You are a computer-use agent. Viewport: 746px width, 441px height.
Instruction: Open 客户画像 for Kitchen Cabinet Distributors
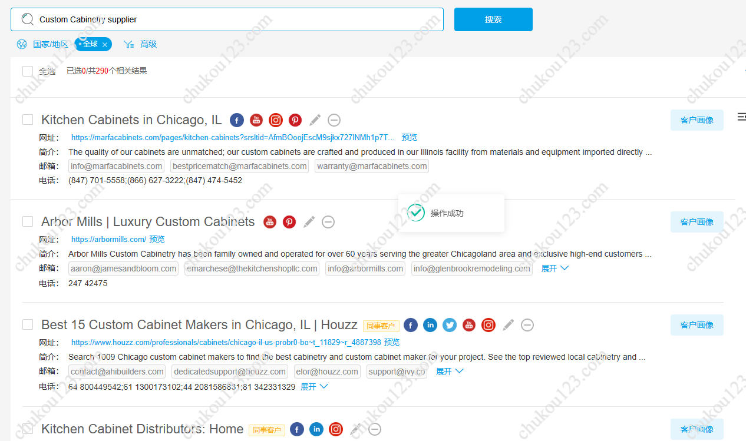tap(697, 429)
